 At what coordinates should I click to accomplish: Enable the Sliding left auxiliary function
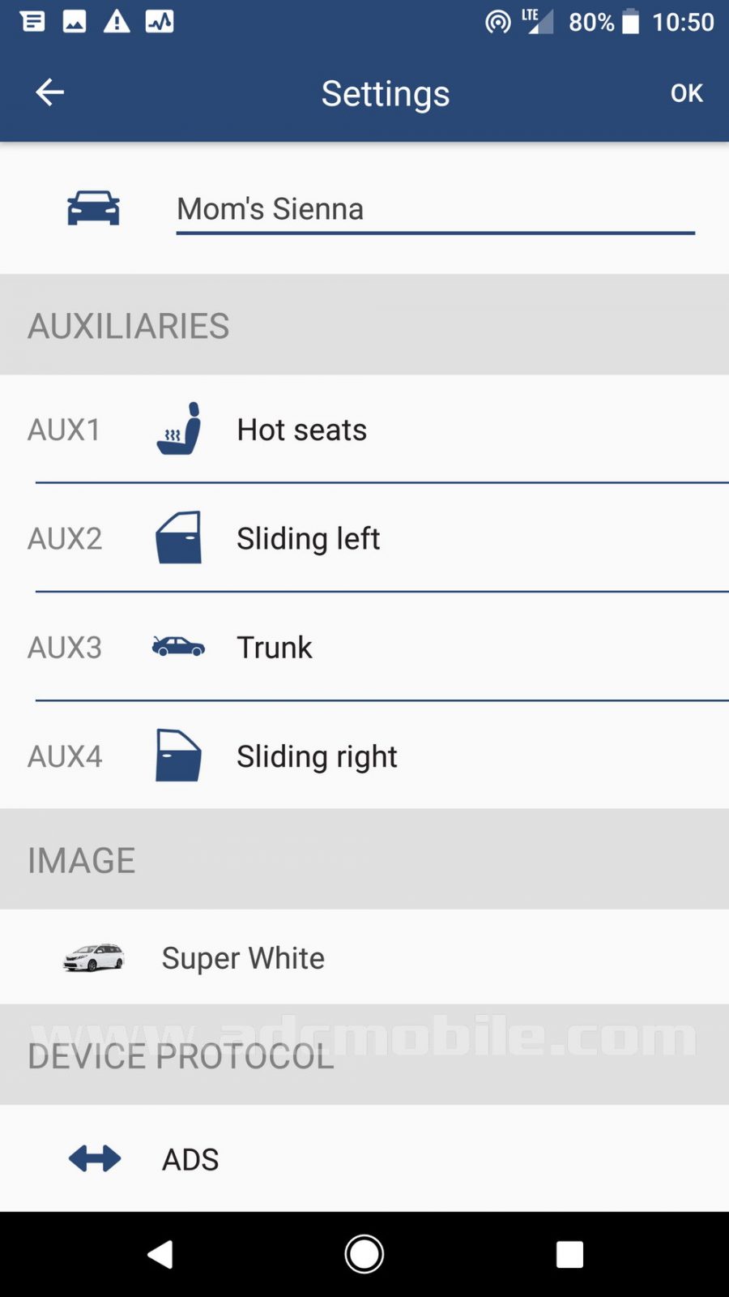click(x=364, y=537)
